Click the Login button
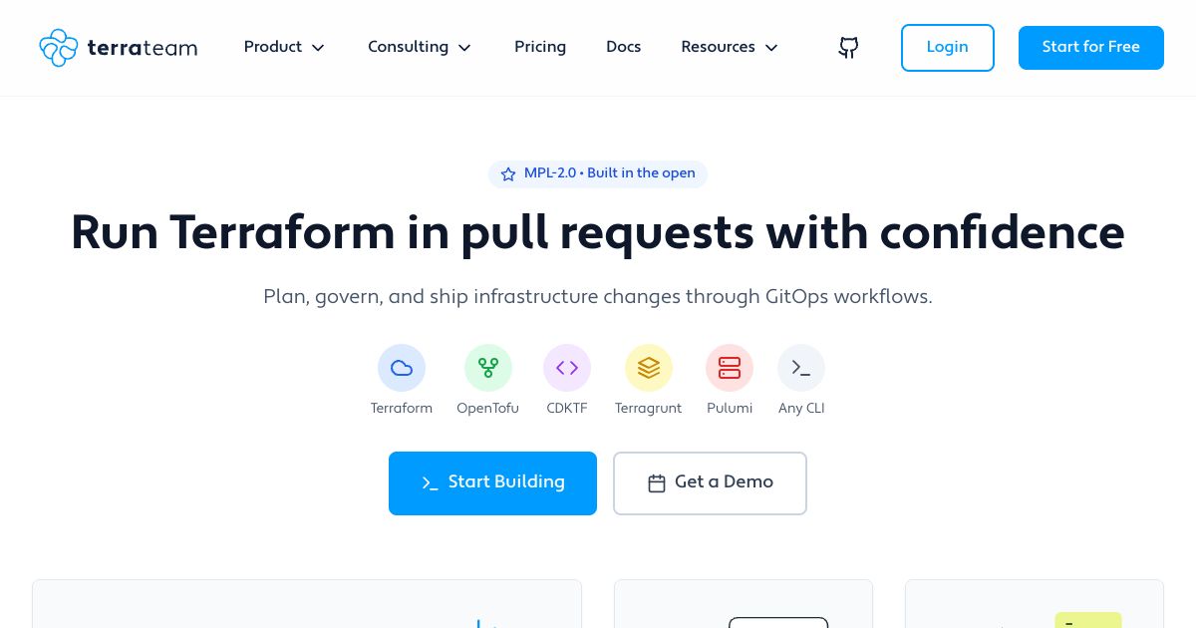1196x628 pixels. tap(948, 48)
